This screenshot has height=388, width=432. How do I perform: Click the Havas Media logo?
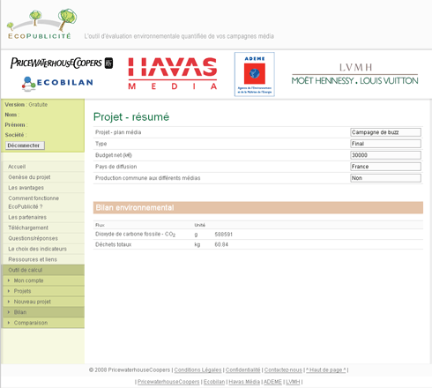tap(173, 73)
